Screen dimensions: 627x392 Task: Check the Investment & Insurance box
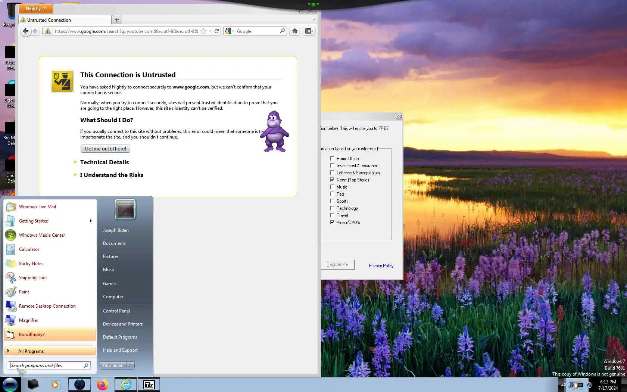(x=332, y=165)
